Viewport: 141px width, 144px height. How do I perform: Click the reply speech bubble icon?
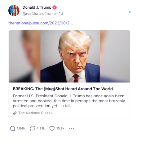[12, 129]
